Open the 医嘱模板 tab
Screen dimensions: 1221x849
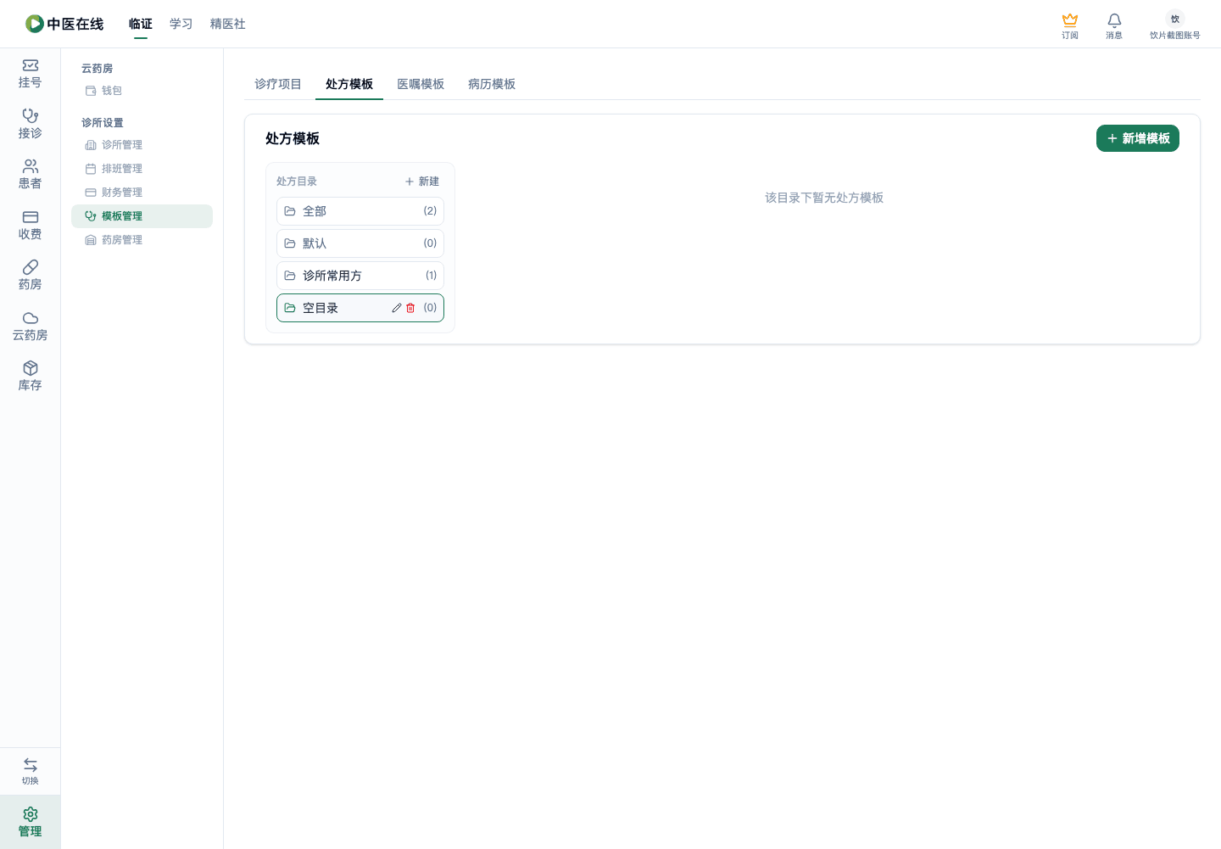tap(421, 84)
